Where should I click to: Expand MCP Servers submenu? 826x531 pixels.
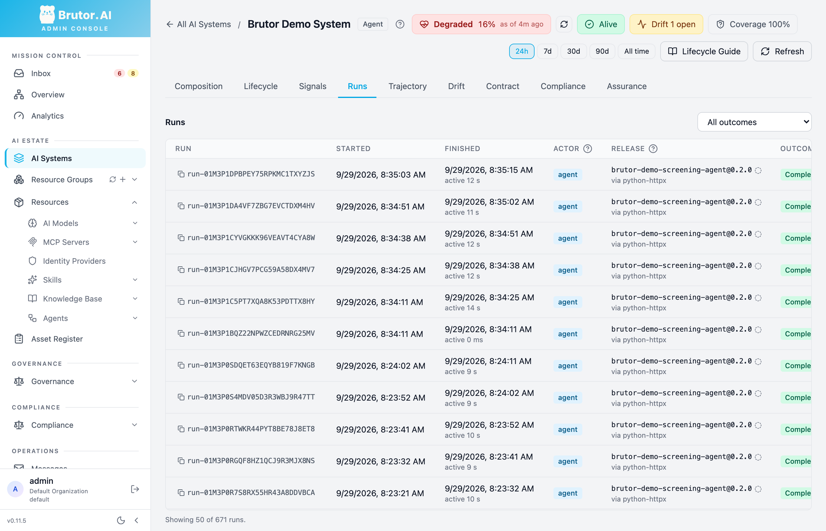coord(135,242)
